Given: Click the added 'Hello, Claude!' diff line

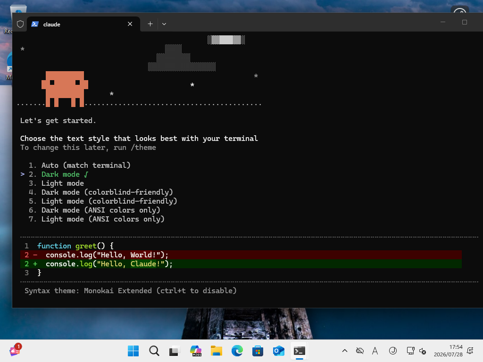Looking at the screenshot, I should tap(241, 264).
